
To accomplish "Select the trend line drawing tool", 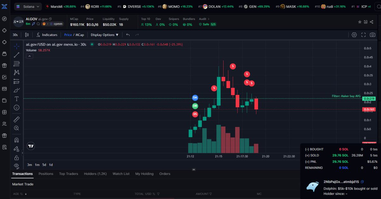I will [x=17, y=55].
